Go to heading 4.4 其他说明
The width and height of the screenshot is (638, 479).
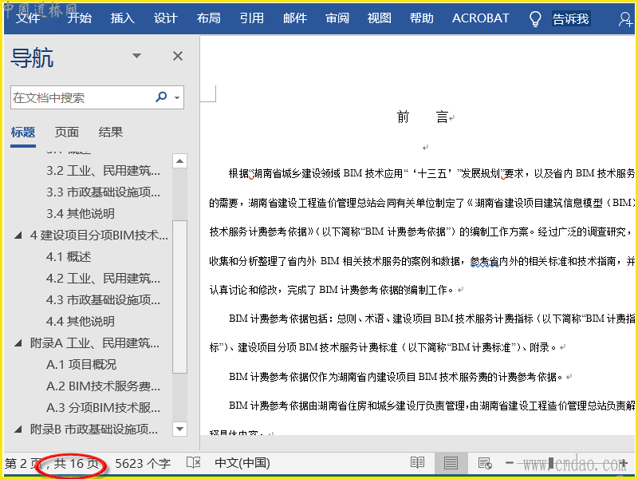click(81, 322)
